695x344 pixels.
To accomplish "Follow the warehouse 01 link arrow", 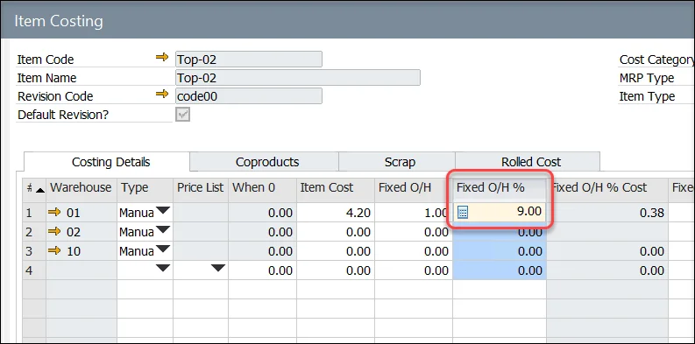I will click(x=54, y=213).
